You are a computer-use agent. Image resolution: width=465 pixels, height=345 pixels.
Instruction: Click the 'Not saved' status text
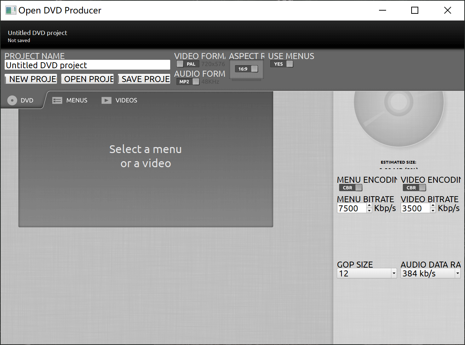pos(19,41)
